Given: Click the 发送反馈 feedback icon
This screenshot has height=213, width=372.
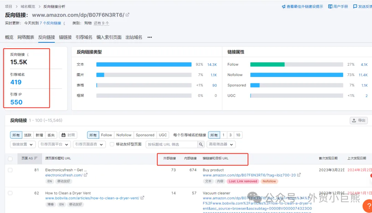Looking at the screenshot, I should 355,6.
